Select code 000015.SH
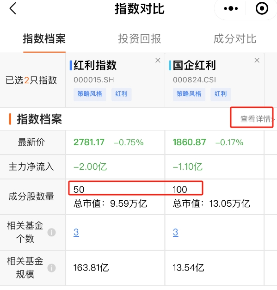The image size is (277, 290). tap(94, 80)
